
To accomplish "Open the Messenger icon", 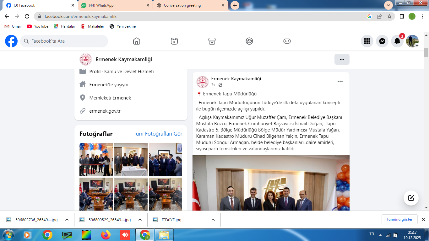I will coord(382,41).
